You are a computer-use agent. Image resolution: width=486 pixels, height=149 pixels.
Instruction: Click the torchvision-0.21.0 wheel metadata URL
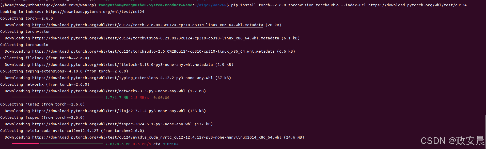(155, 38)
